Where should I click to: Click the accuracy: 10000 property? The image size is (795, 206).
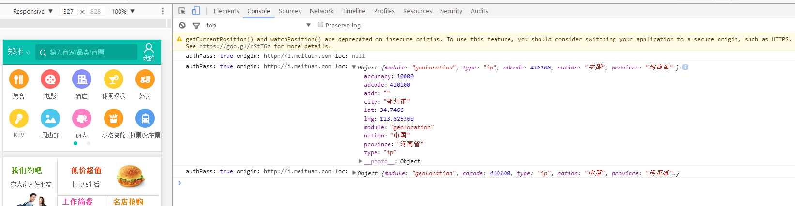tap(389, 76)
